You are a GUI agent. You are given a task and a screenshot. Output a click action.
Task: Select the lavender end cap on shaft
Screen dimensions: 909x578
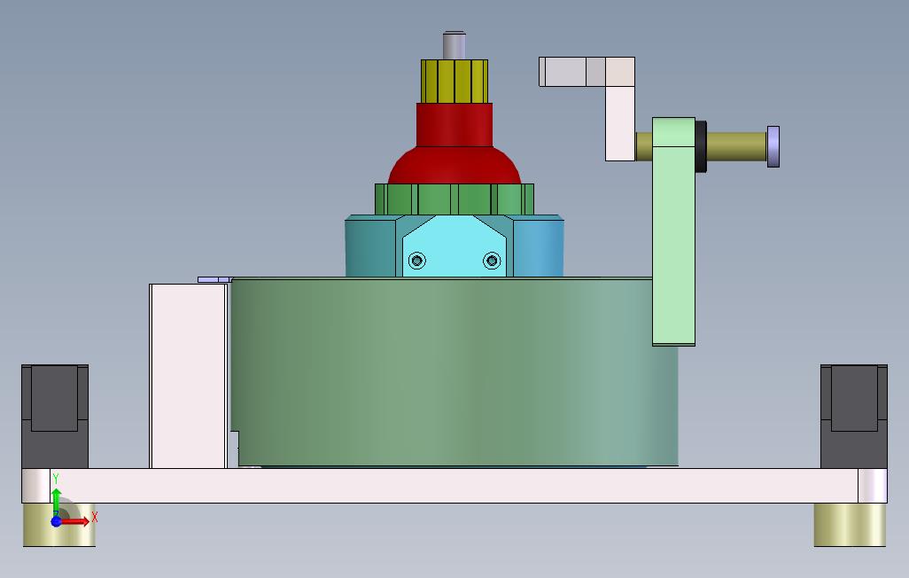coord(773,146)
